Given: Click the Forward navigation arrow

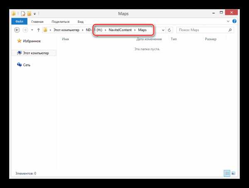Looking at the screenshot, I should pyautogui.click(x=25, y=30).
